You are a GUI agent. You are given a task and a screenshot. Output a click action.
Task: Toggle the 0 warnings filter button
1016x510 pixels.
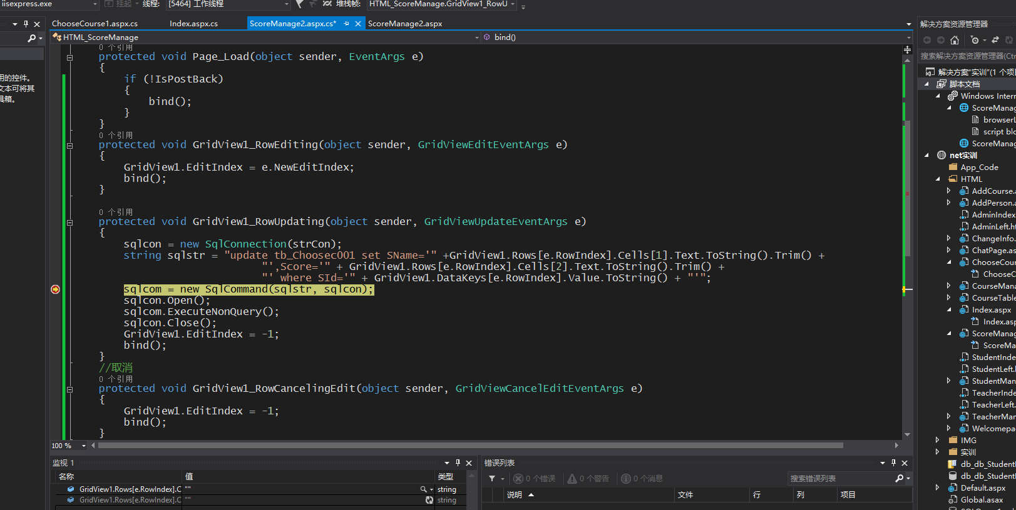pyautogui.click(x=588, y=479)
